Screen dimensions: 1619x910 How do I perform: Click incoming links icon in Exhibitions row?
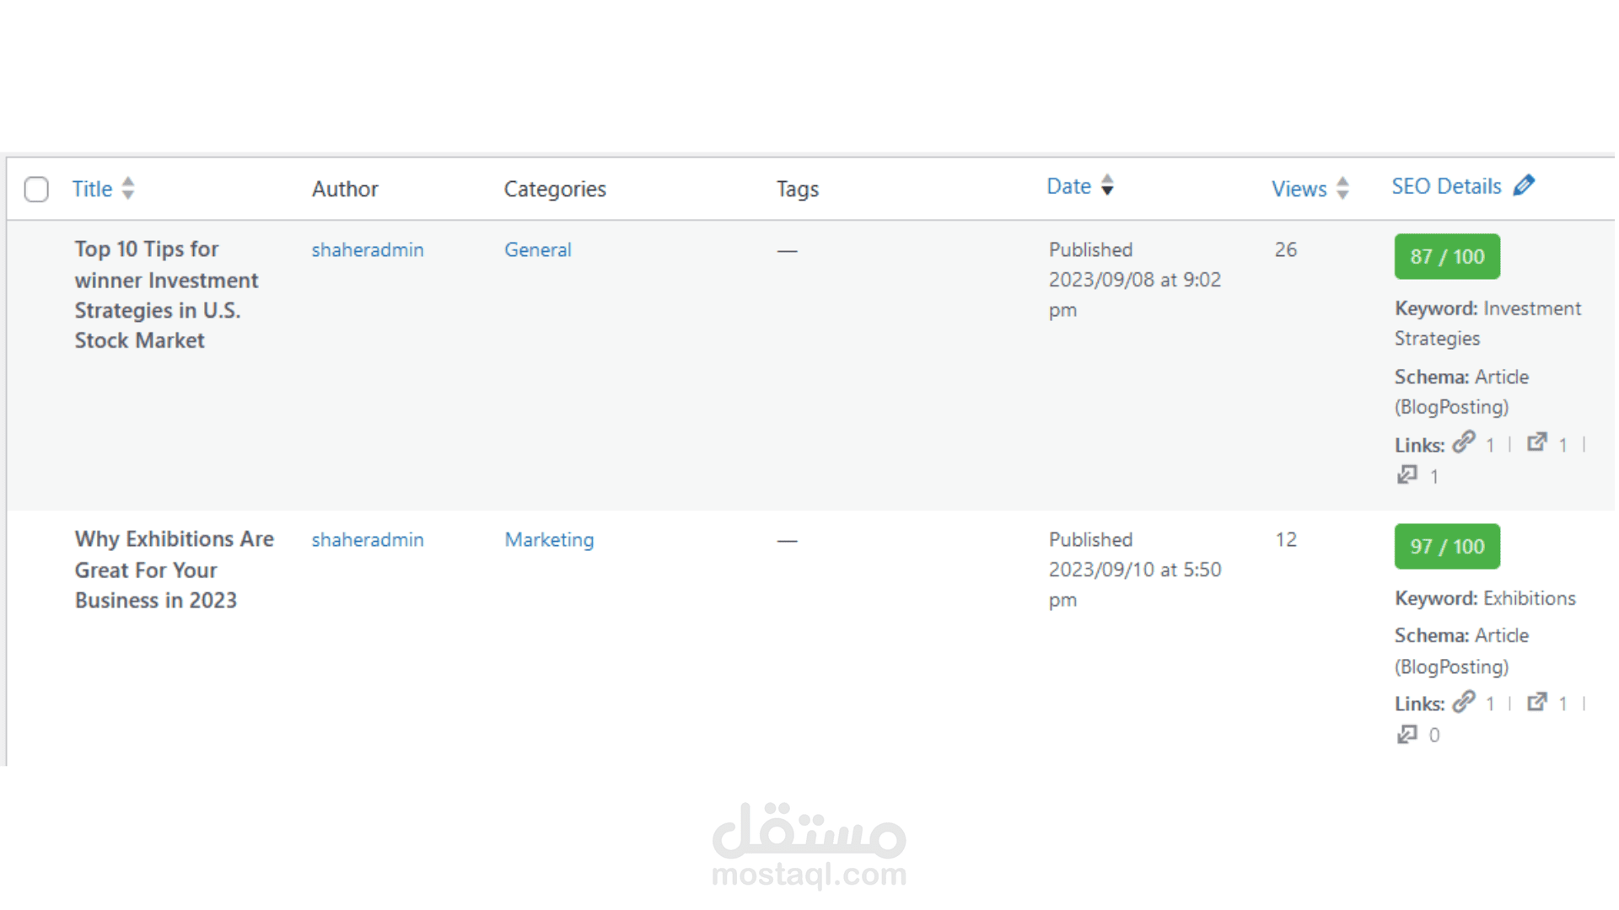[1407, 735]
